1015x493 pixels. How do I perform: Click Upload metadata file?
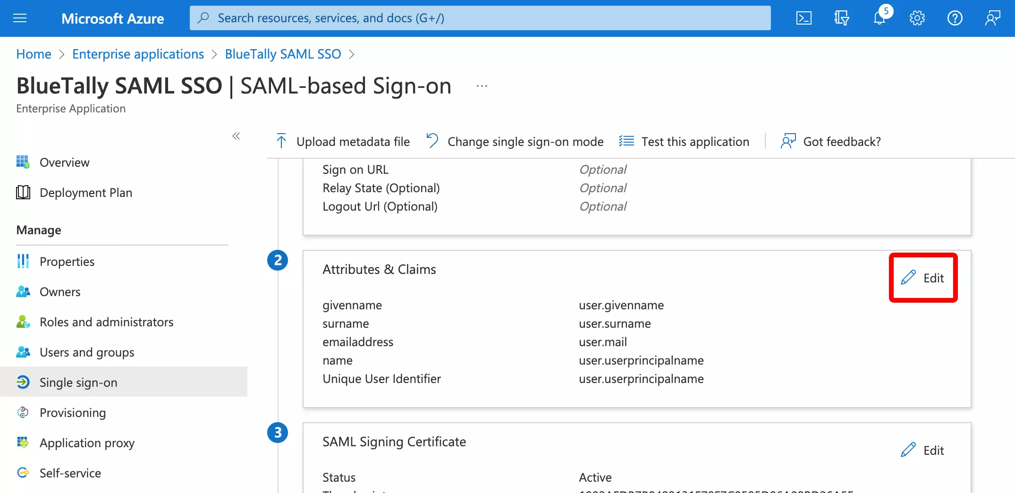tap(342, 141)
